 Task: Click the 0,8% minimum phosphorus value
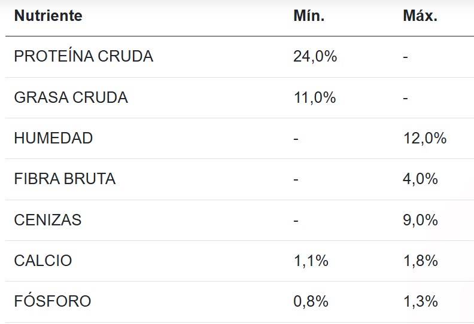[x=311, y=302]
